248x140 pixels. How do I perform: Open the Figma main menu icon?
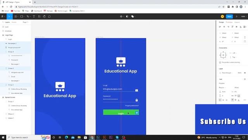(2, 16)
